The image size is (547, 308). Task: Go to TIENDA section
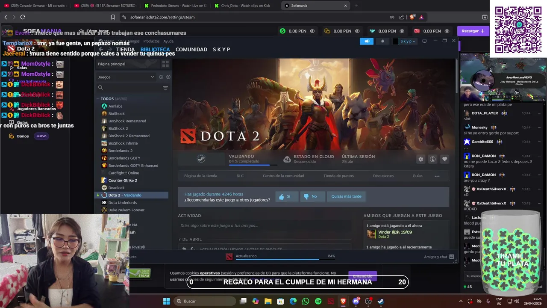[126, 50]
